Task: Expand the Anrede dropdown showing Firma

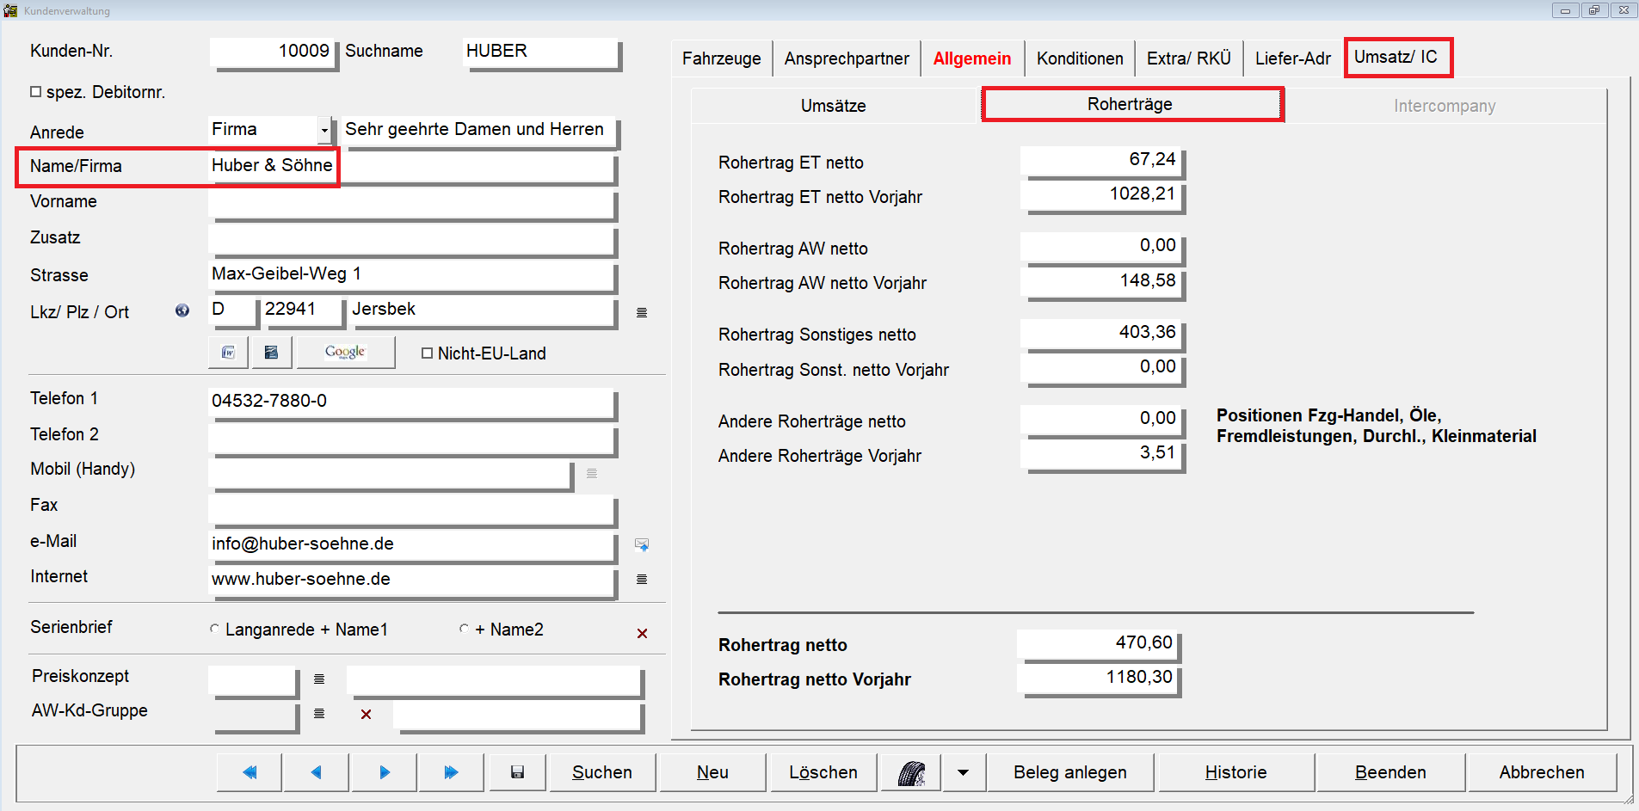Action: tap(324, 130)
